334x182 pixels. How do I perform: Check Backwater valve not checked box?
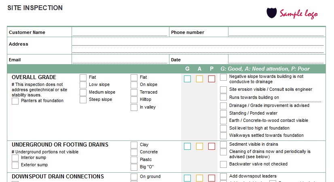click(223, 164)
